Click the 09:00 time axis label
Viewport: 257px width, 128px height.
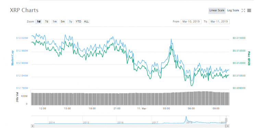coord(216,108)
